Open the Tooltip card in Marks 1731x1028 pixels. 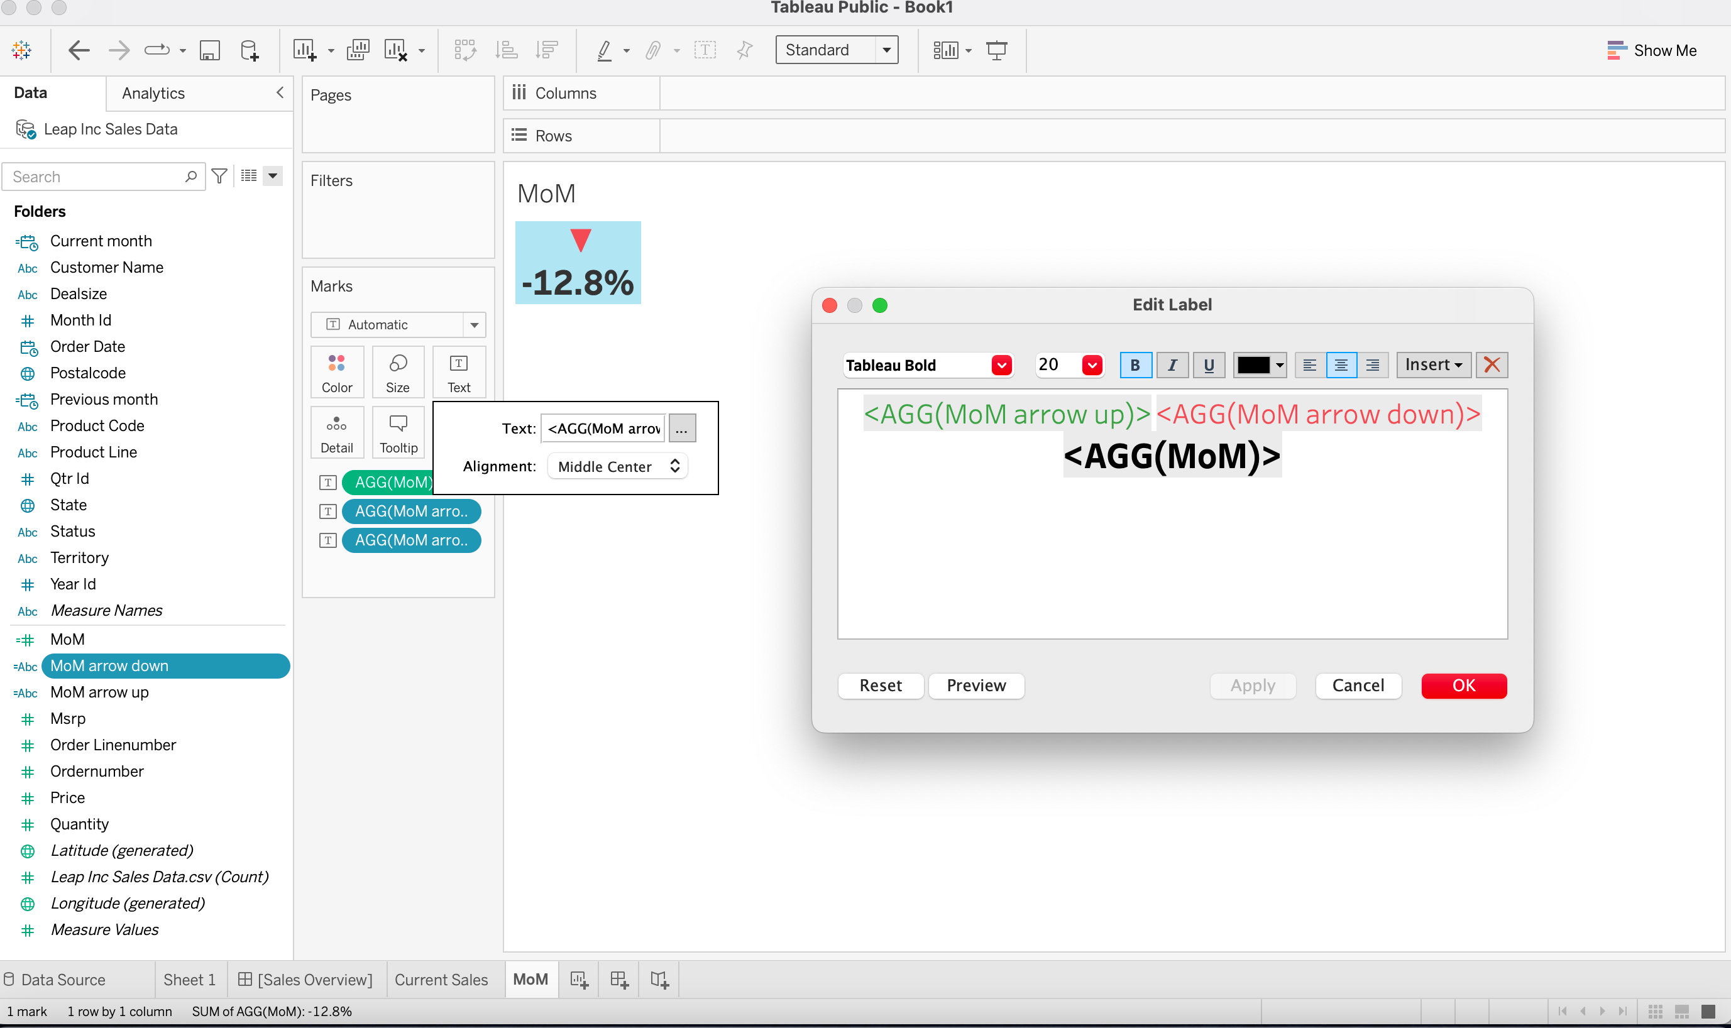pos(398,433)
